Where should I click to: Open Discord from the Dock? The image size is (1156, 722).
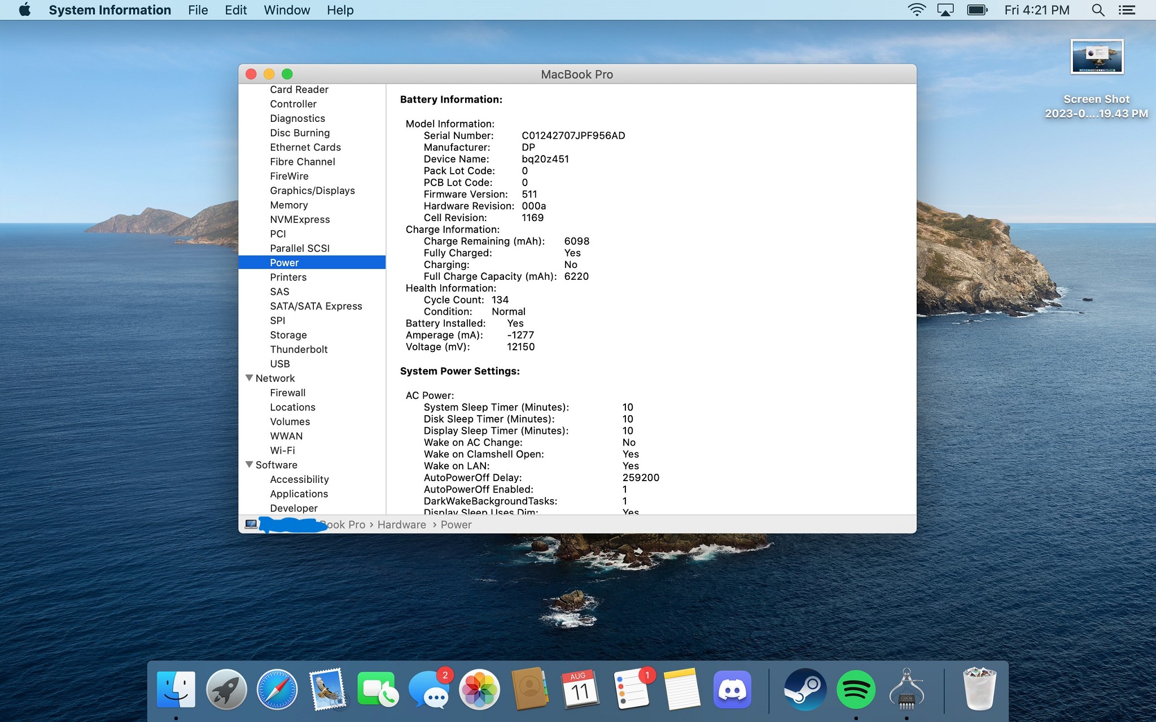pos(732,689)
